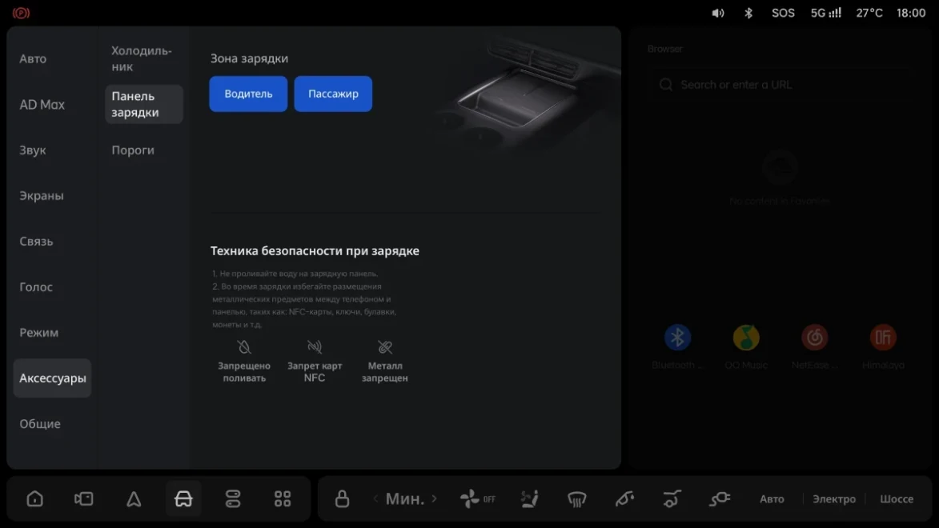The height and width of the screenshot is (528, 939).
Task: Click the browser Search or enter URL field
Action: 780,85
